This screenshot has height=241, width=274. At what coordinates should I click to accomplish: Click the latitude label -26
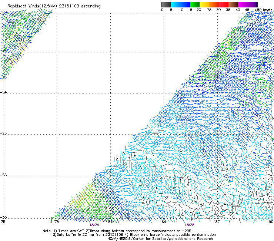pyautogui.click(x=3, y=133)
